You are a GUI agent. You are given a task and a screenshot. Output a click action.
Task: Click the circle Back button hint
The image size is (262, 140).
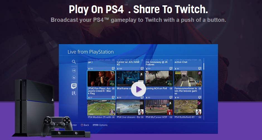(x=85, y=125)
